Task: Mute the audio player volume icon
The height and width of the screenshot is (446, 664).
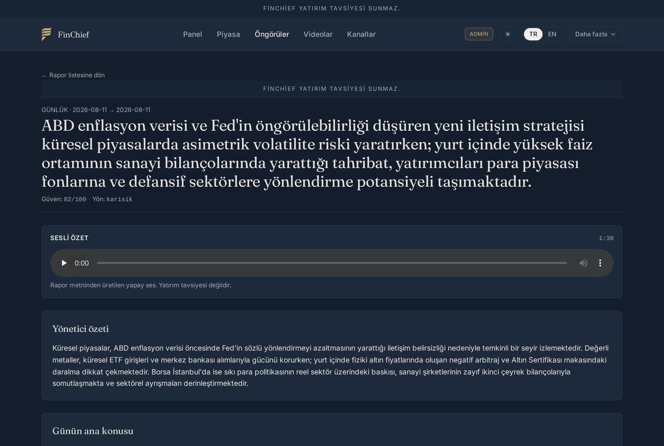Action: pos(584,263)
